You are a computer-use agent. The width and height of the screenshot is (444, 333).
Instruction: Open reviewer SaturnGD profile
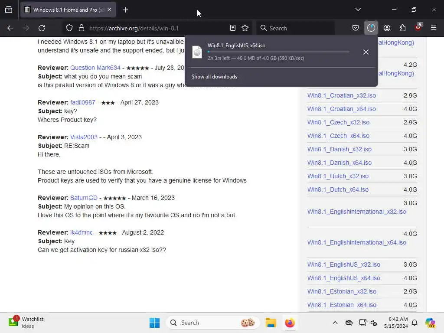[84, 198]
